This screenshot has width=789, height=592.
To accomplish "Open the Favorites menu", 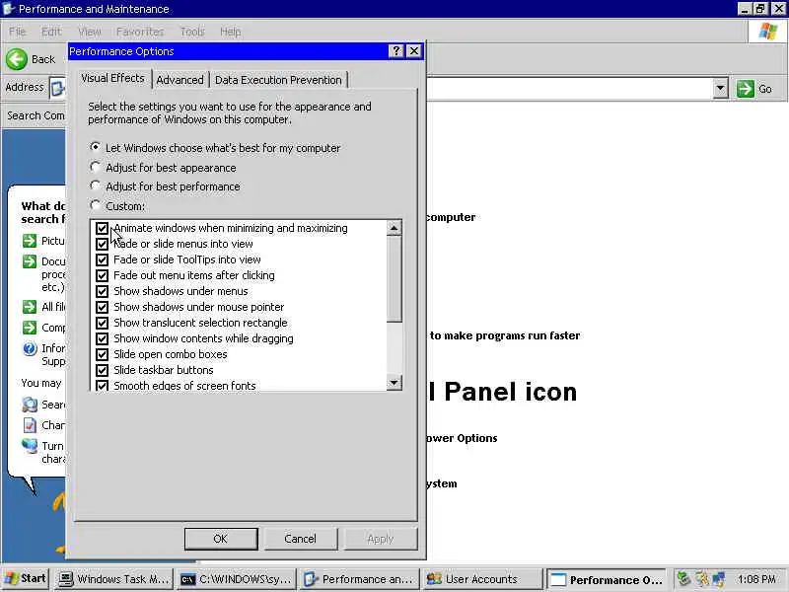I will coord(140,32).
